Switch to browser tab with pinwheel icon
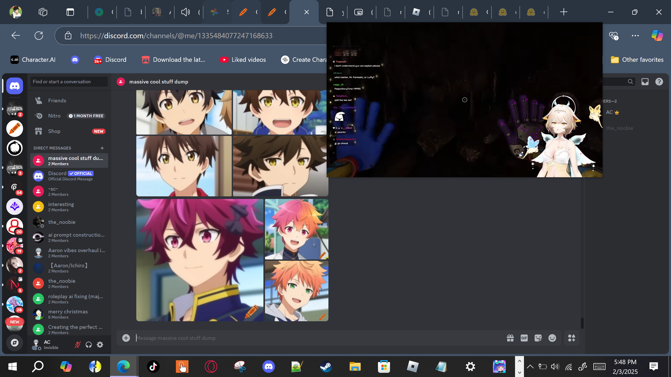 pyautogui.click(x=218, y=12)
